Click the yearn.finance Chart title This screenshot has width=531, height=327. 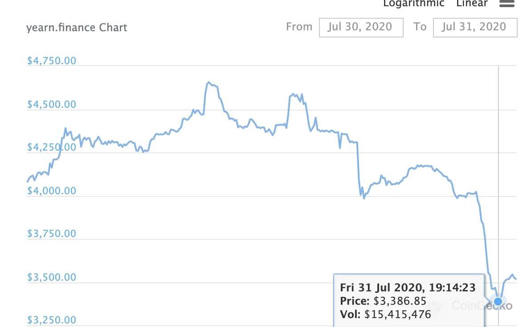[77, 28]
